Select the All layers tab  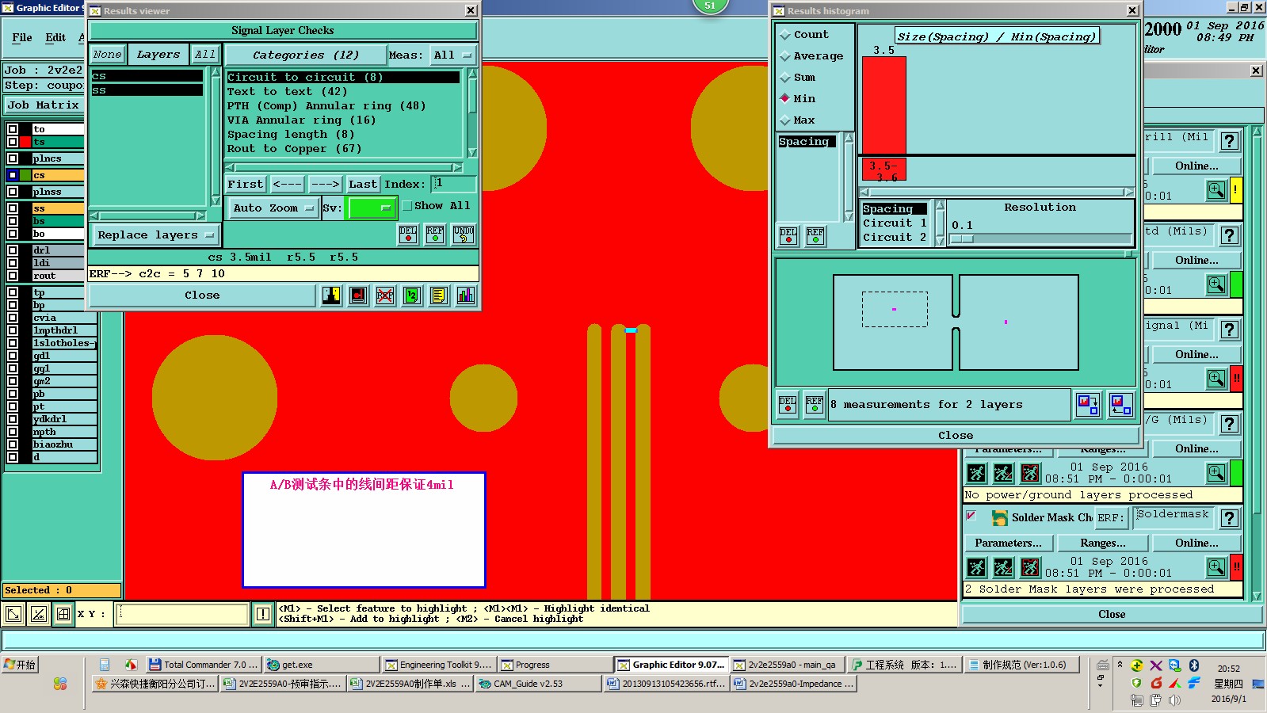click(x=205, y=55)
